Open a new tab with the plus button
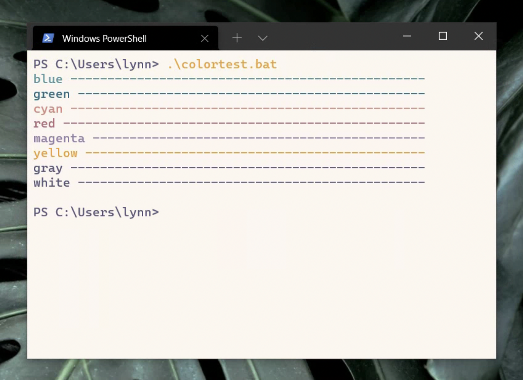 coord(237,38)
